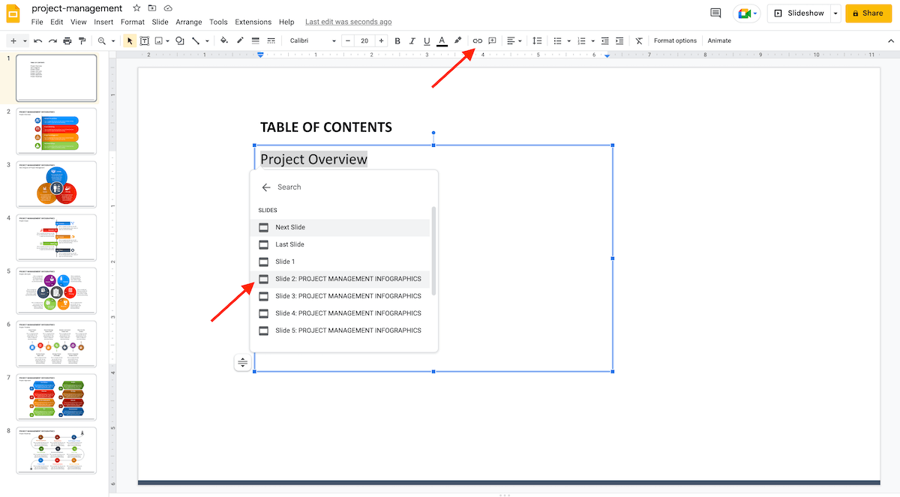The image size is (900, 497).
Task: Select the Paint format tool
Action: (82, 40)
